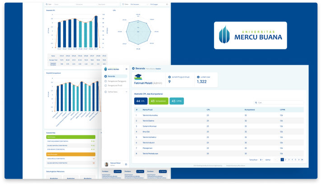Image resolution: width=322 pixels, height=185 pixels.
Task: Click the teal 43 CPMK button
Action: (x=177, y=101)
